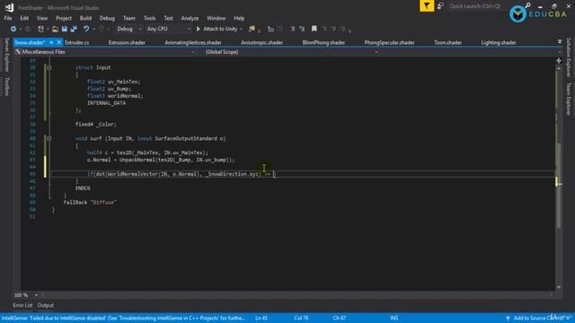Open the zoom 100 % dropdown

[36, 295]
